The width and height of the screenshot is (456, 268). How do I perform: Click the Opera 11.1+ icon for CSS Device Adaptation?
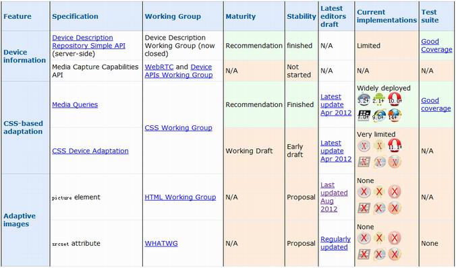tap(395, 145)
